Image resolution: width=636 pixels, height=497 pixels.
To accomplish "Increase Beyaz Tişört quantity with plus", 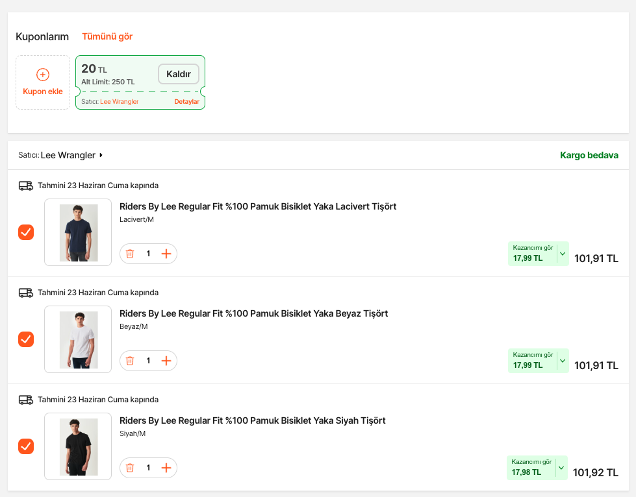I will coord(166,361).
